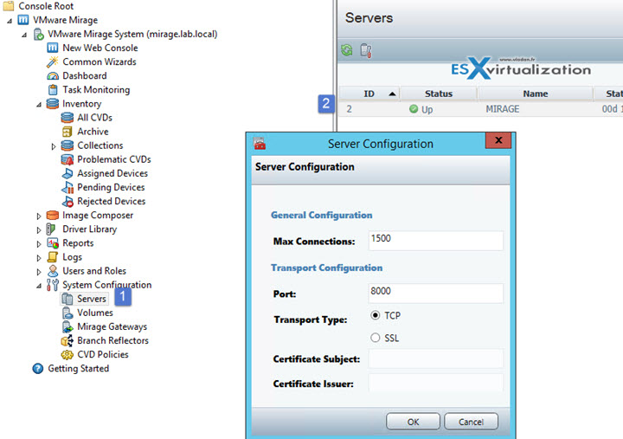Click the Getting Started help icon
623x439 pixels.
(x=38, y=369)
